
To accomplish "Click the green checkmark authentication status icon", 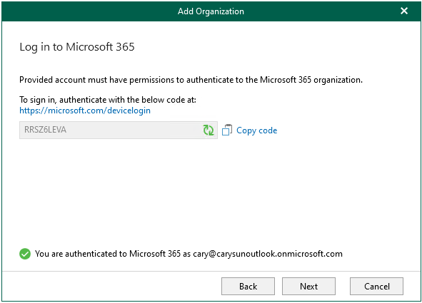I will click(x=25, y=254).
